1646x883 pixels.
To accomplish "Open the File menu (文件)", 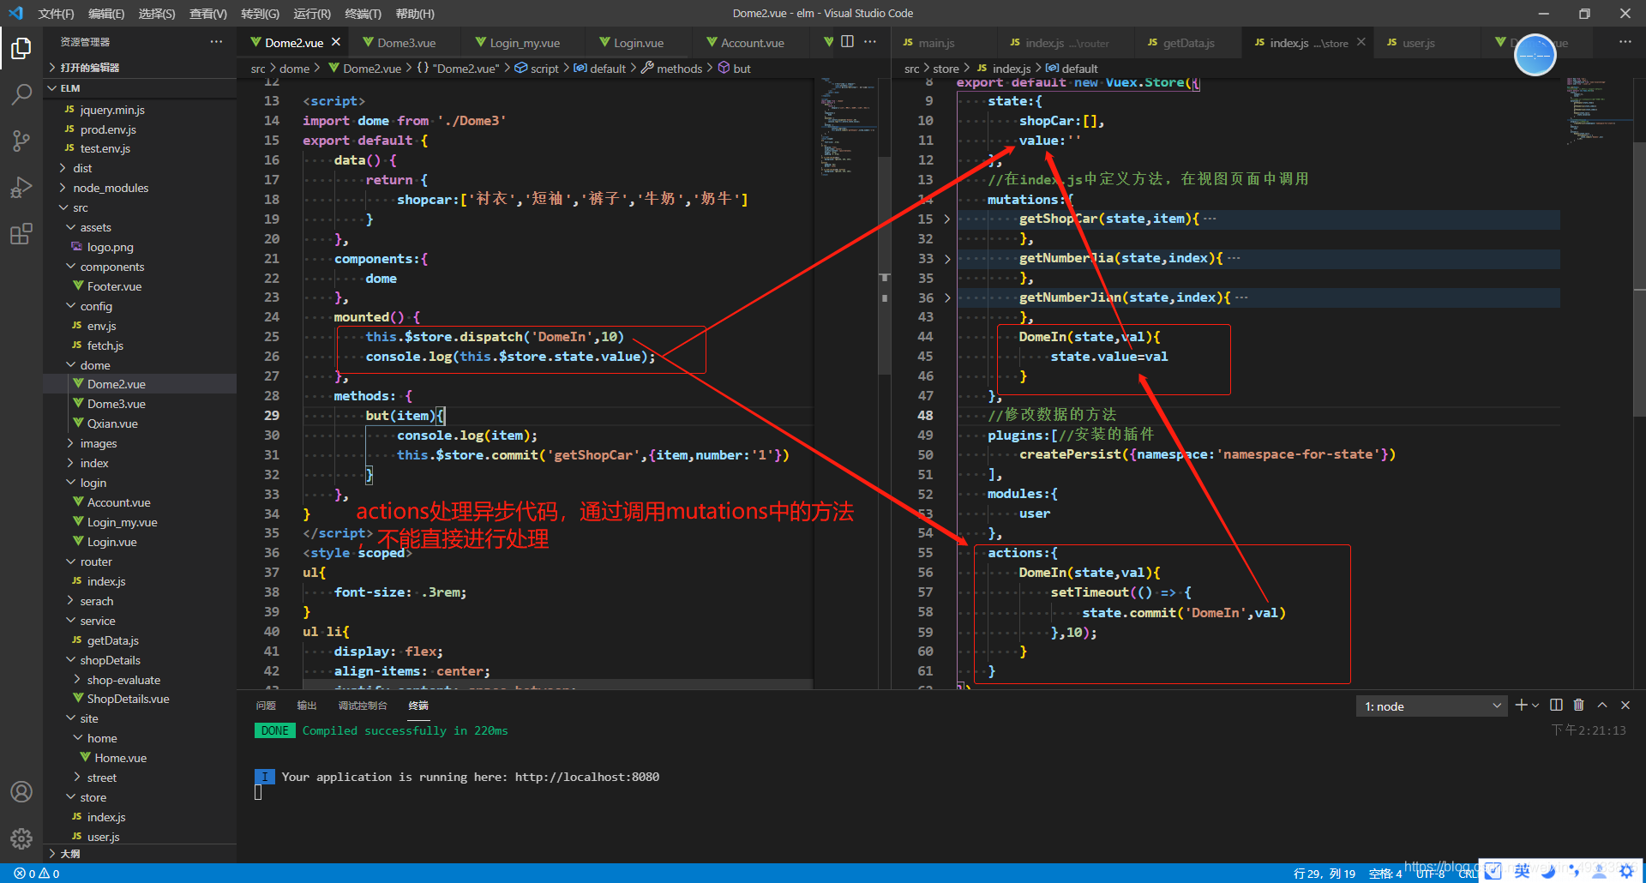I will click(56, 14).
